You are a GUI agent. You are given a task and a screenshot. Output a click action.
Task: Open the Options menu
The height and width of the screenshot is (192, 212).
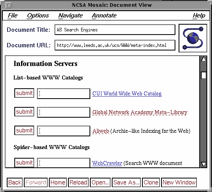tap(38, 16)
